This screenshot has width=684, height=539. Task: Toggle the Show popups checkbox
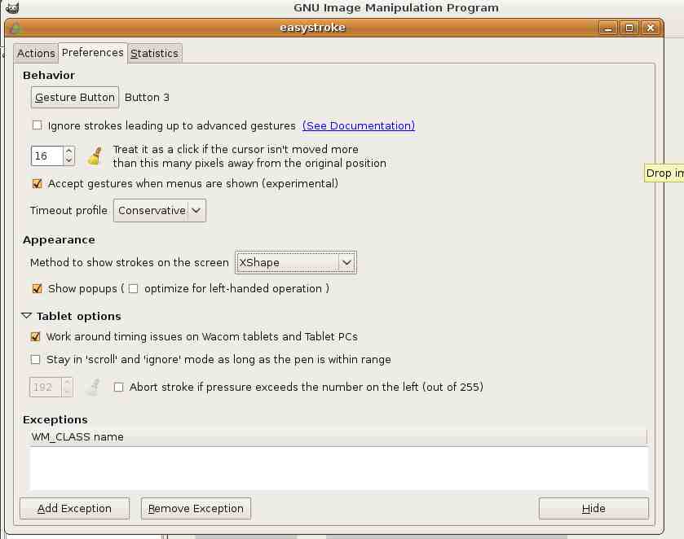[x=37, y=288]
